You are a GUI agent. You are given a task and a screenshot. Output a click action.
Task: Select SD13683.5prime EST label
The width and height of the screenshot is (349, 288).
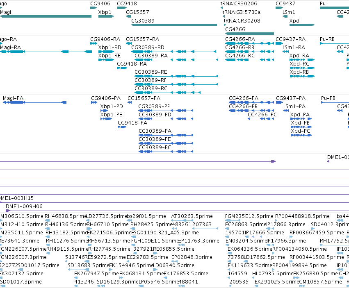[88, 265]
